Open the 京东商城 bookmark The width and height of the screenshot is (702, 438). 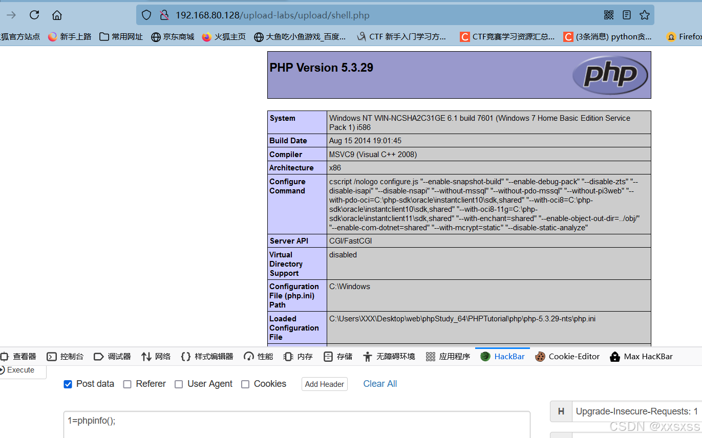173,37
